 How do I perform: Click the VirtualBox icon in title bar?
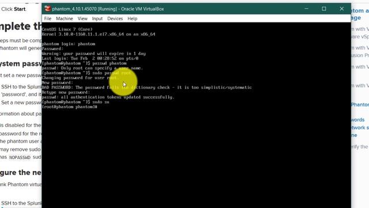(47, 9)
